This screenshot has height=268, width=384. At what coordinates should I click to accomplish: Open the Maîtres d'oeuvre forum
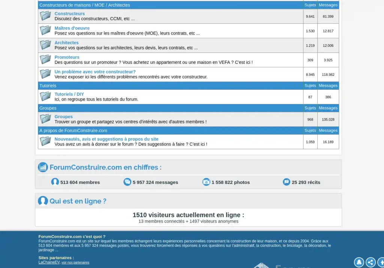72,28
